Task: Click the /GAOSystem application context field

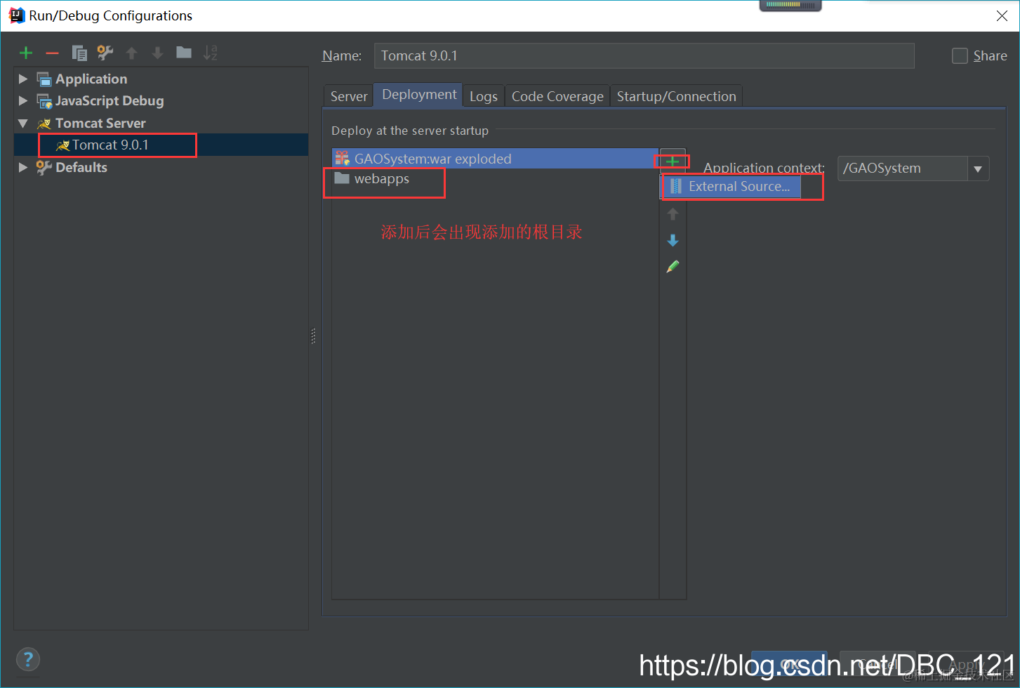Action: (x=903, y=168)
